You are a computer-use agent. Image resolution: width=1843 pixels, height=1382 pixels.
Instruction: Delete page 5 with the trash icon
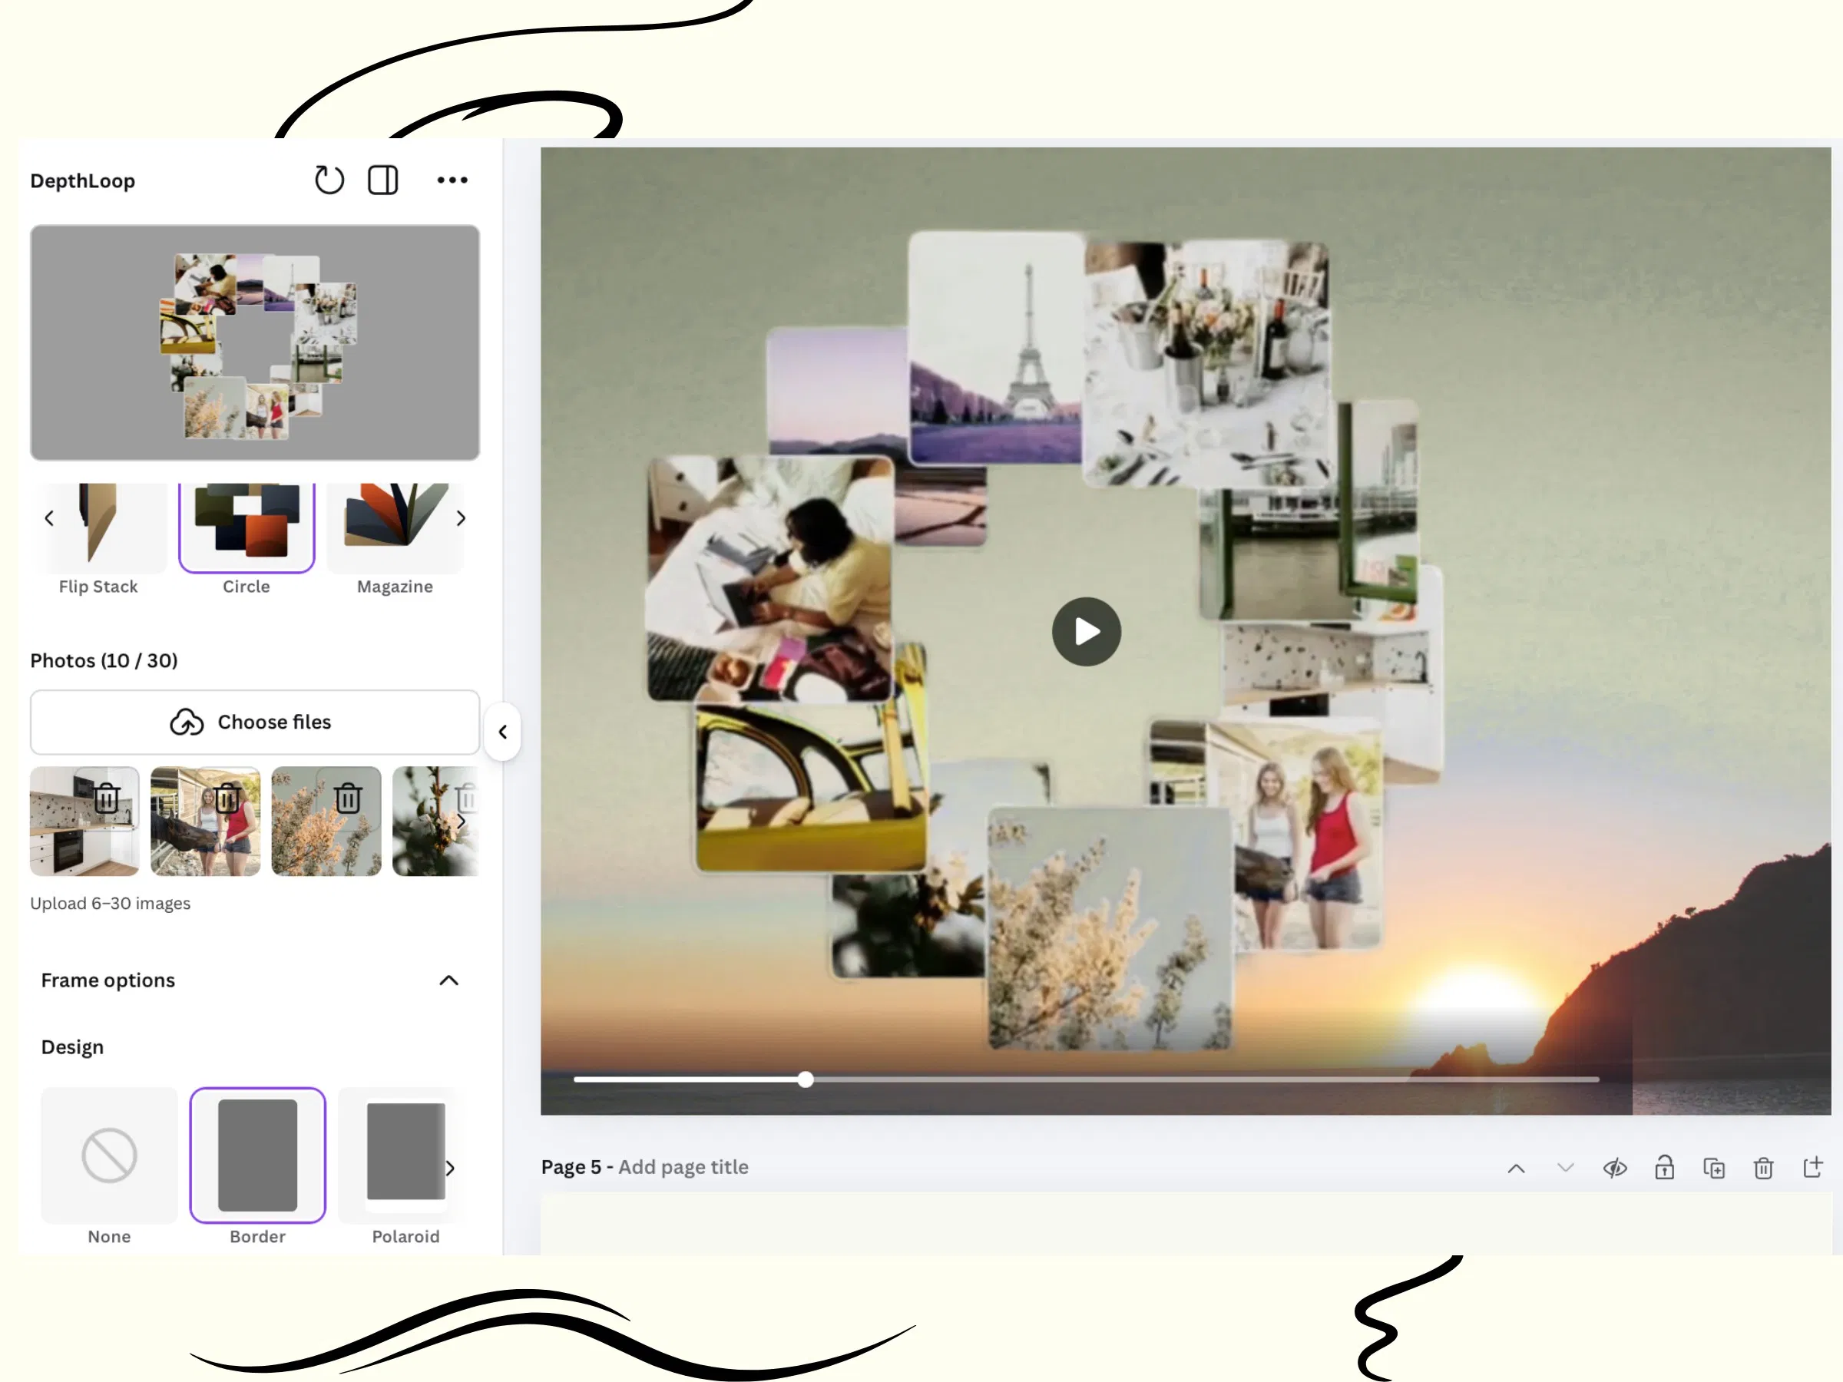(x=1763, y=1169)
